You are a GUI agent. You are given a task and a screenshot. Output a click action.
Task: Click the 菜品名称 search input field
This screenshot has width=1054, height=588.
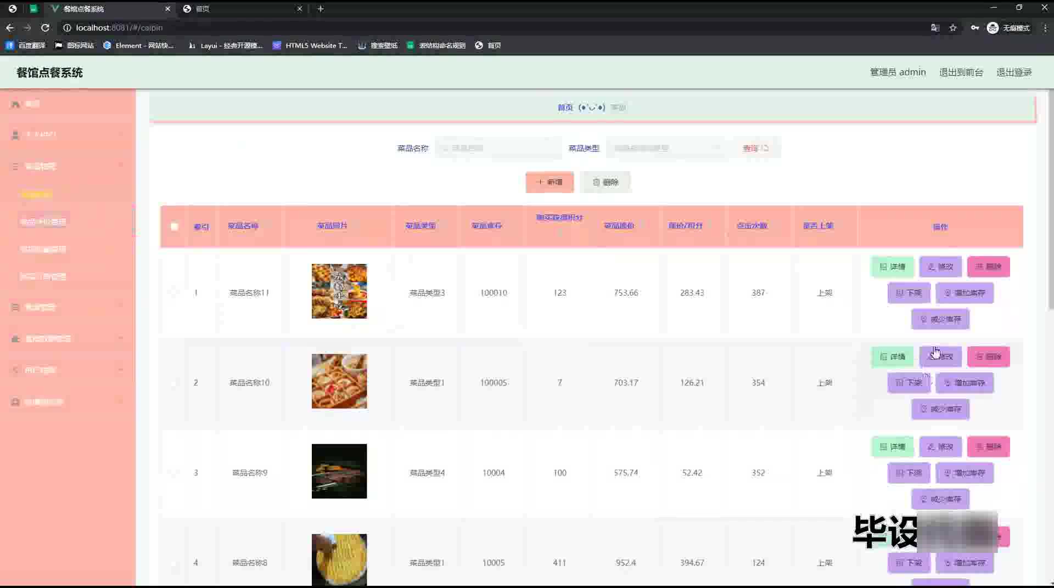(x=498, y=148)
